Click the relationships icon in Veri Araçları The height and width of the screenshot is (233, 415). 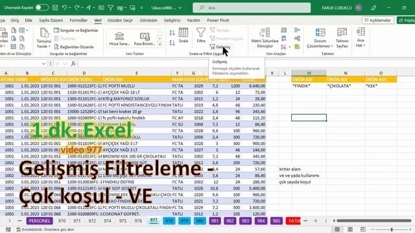(297, 39)
